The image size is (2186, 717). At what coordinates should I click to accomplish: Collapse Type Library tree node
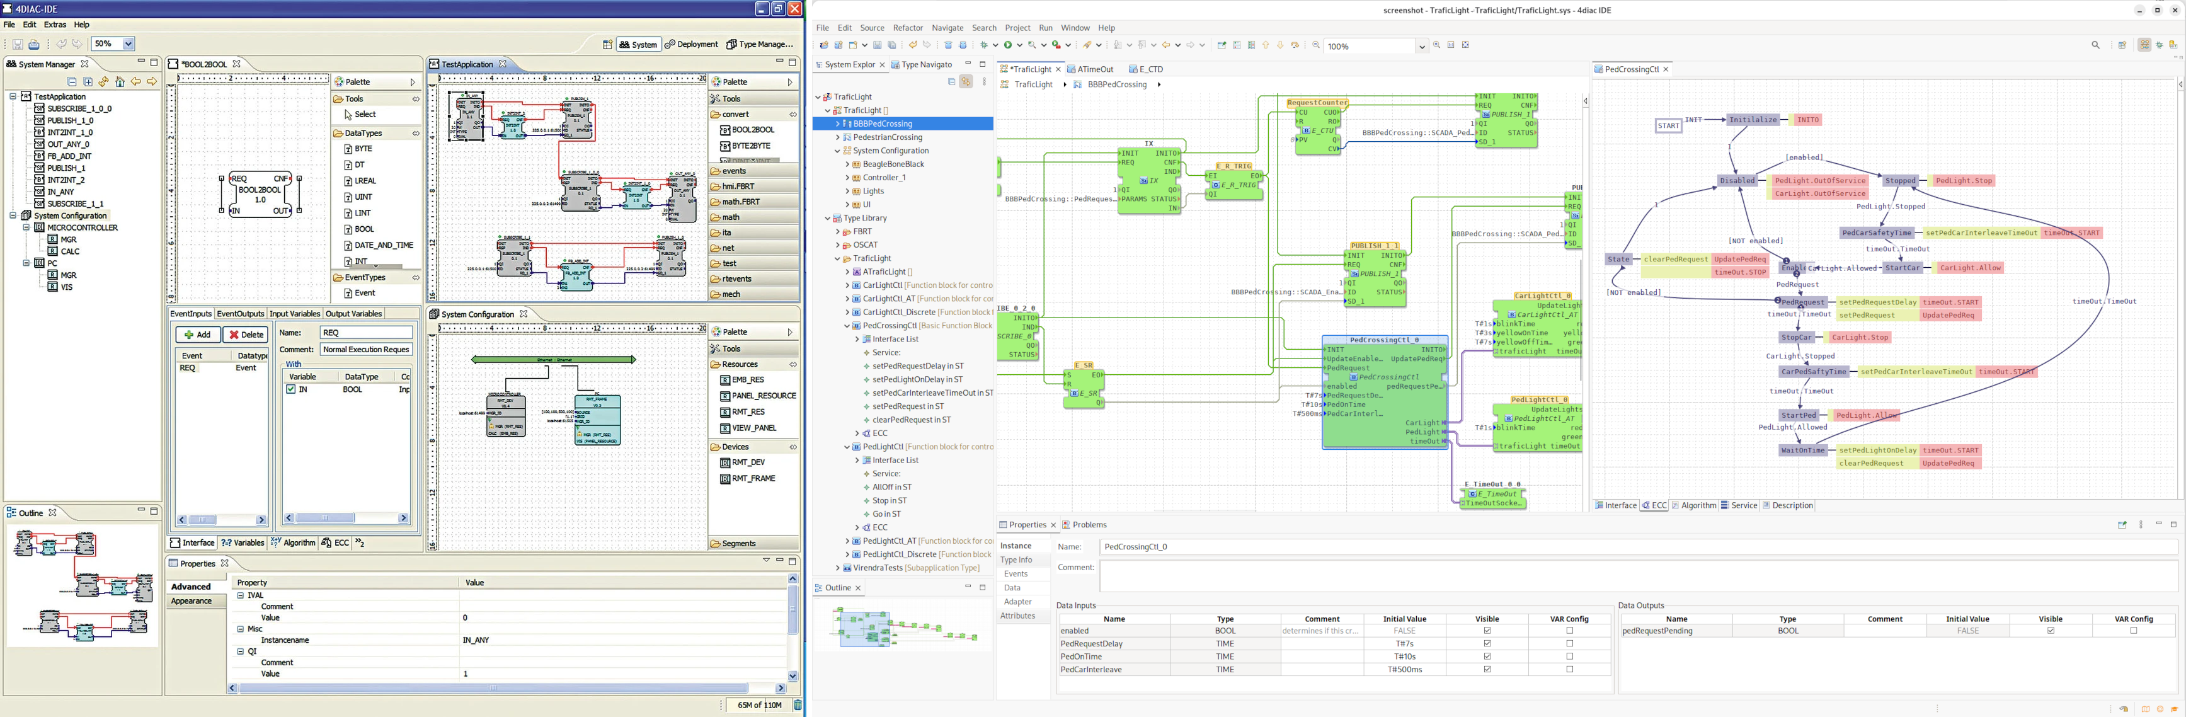(x=828, y=218)
